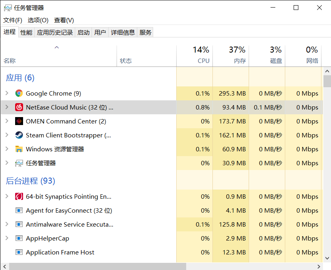Click the 任务管理器 process icon
331x270 pixels.
19,163
